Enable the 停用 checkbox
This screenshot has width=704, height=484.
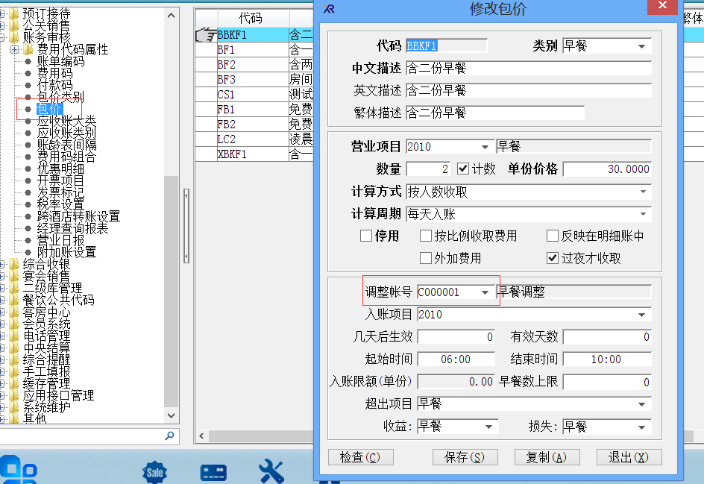point(366,236)
